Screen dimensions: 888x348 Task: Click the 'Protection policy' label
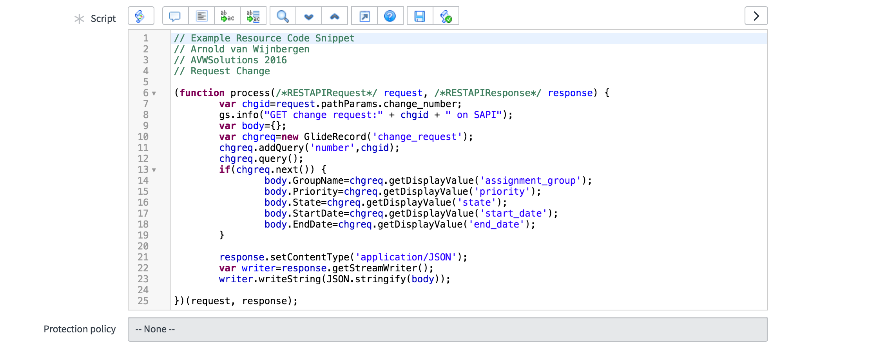[x=80, y=329]
